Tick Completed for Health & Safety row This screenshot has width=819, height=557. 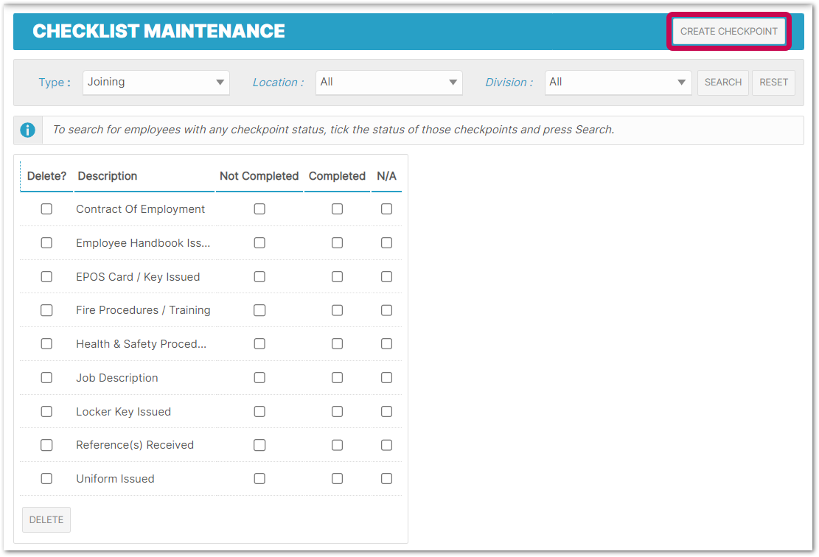338,343
